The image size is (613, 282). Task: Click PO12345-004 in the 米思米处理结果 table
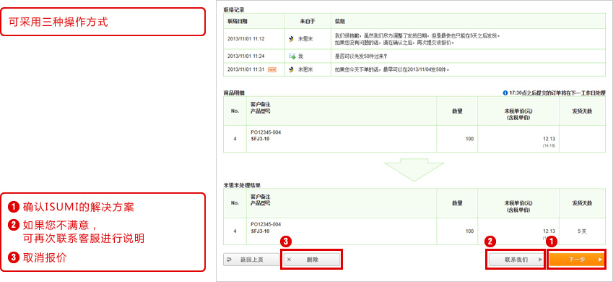(266, 224)
